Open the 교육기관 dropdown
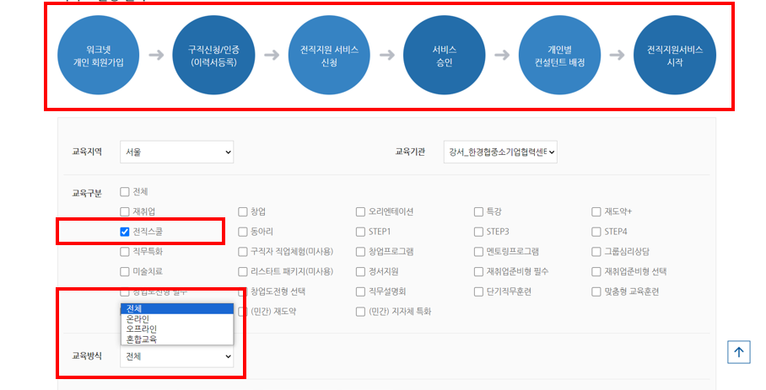This screenshot has height=390, width=766. 500,152
